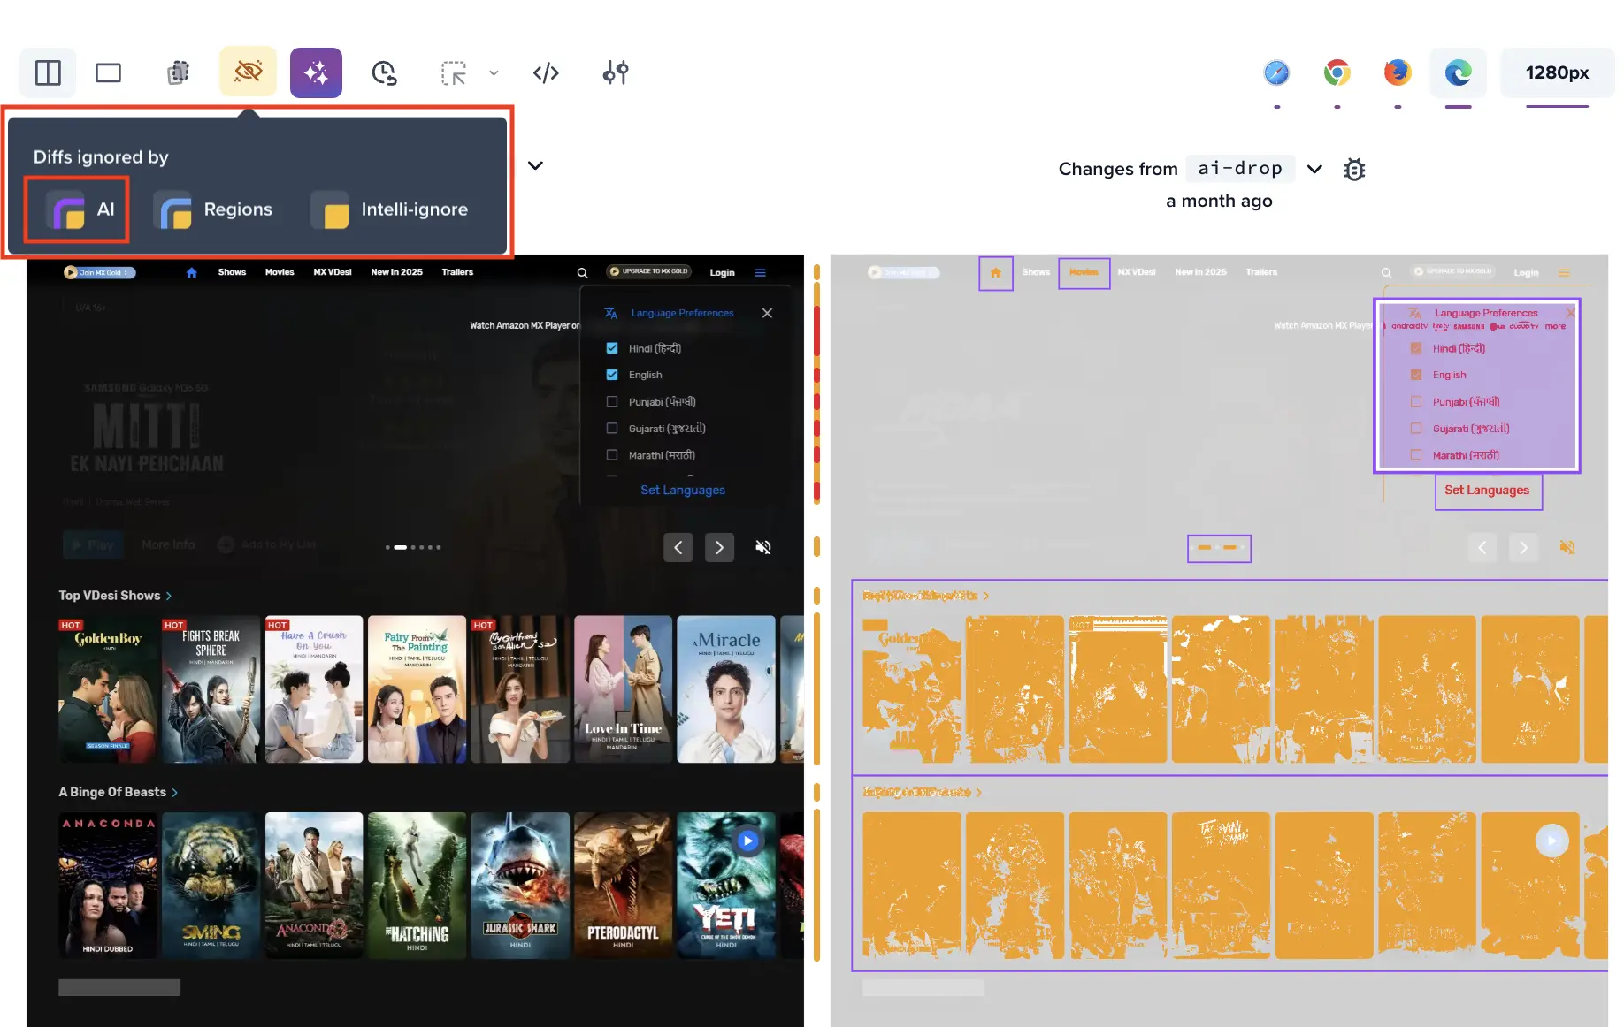The width and height of the screenshot is (1624, 1027).
Task: Click Join MX Gold badge
Action: pos(99,272)
